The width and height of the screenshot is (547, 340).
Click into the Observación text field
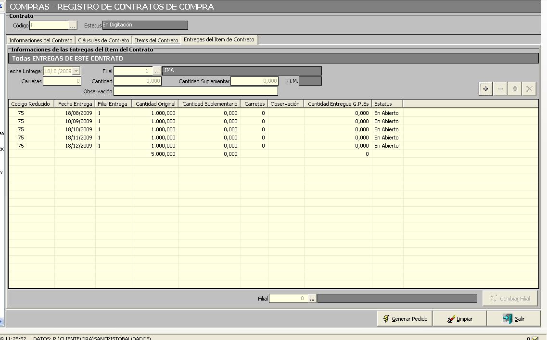195,91
